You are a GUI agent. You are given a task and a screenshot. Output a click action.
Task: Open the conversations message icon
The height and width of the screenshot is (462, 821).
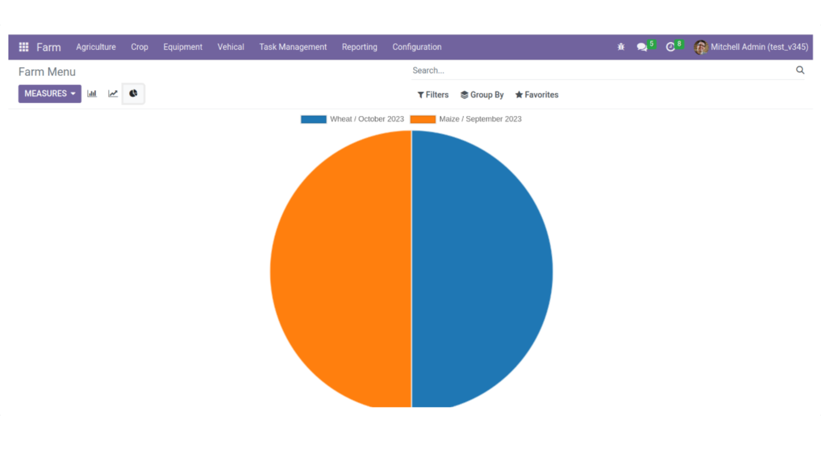click(x=642, y=47)
